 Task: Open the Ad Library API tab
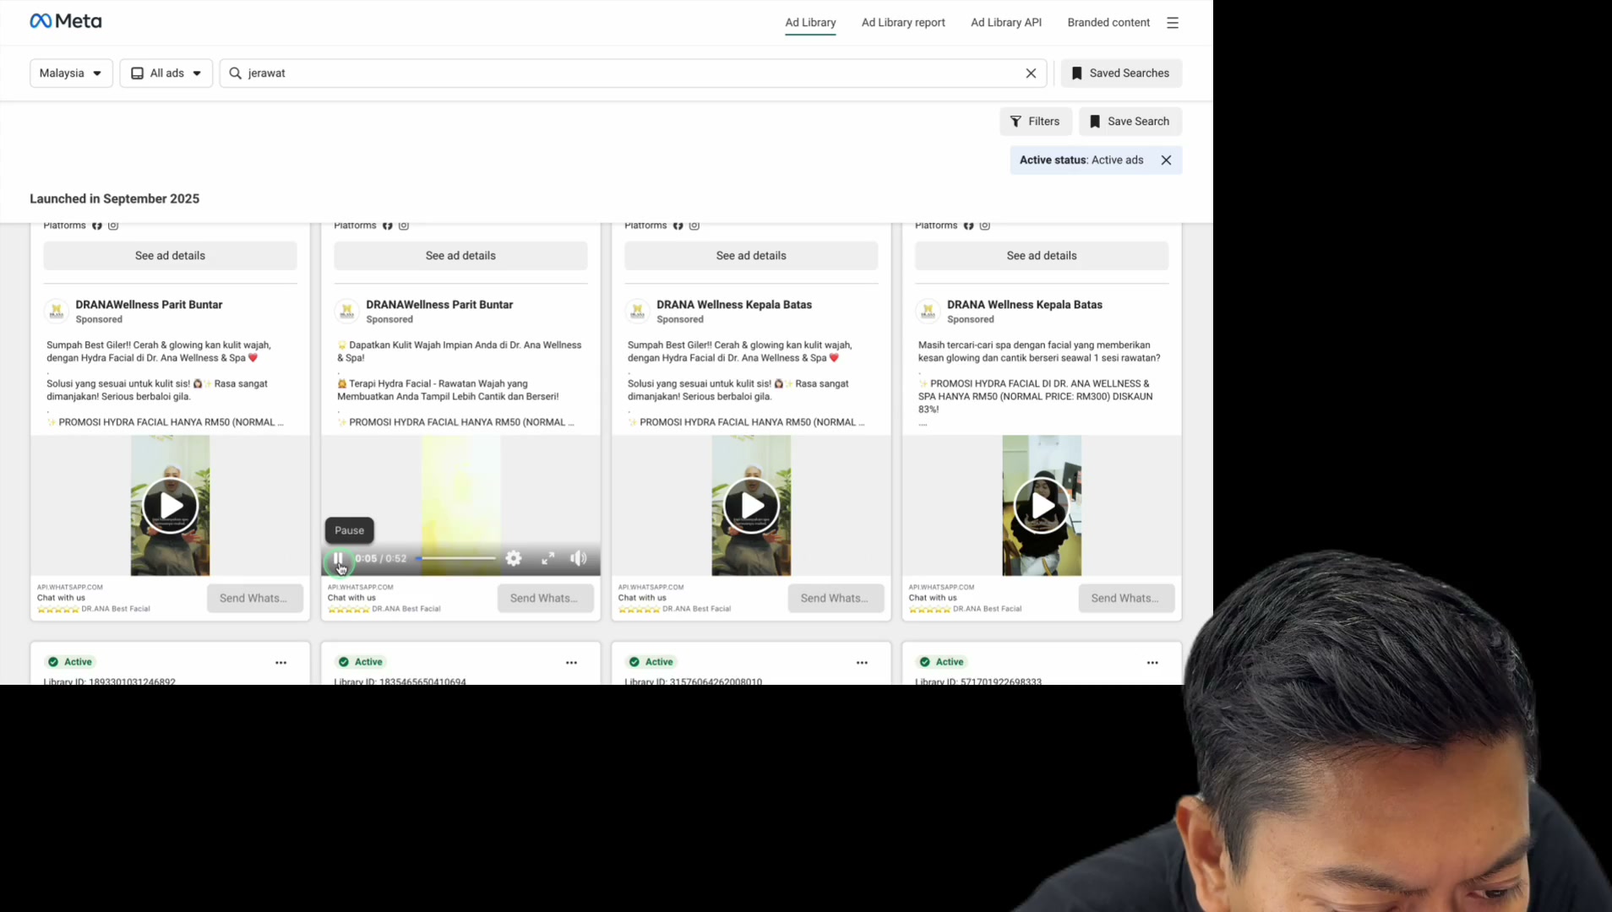coord(1005,23)
